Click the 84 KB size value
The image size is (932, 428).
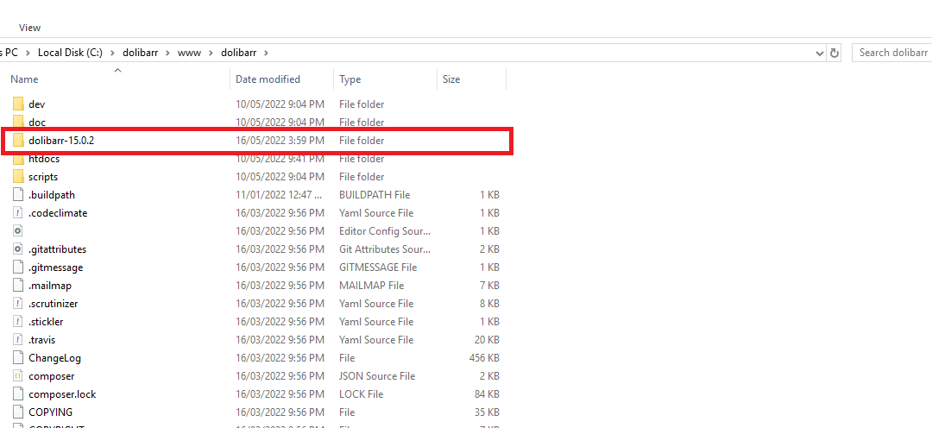487,394
